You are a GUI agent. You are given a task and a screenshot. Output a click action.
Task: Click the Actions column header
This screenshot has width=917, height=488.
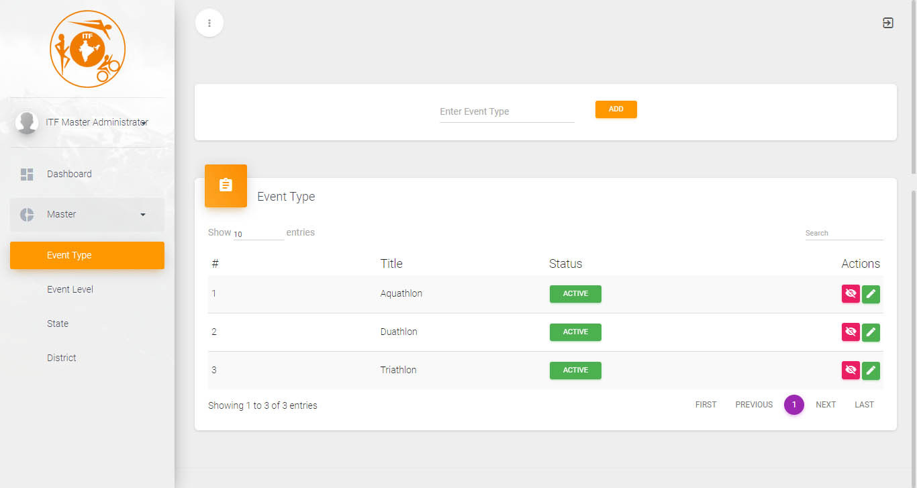click(x=861, y=264)
